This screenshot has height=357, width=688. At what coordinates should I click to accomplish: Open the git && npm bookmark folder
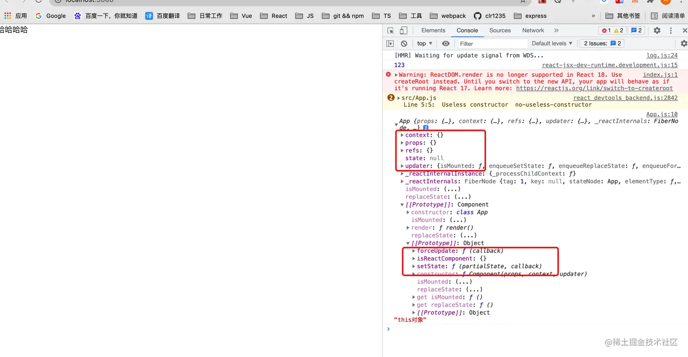click(x=343, y=16)
